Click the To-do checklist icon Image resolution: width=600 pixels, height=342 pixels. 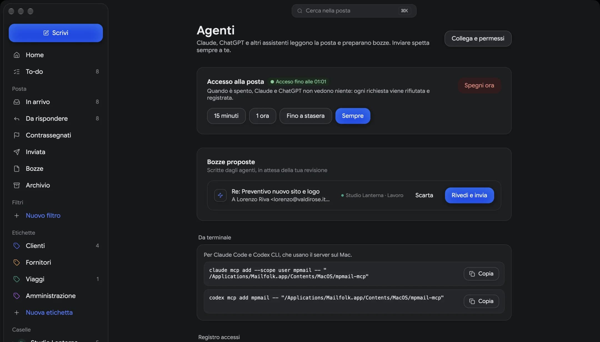[17, 71]
